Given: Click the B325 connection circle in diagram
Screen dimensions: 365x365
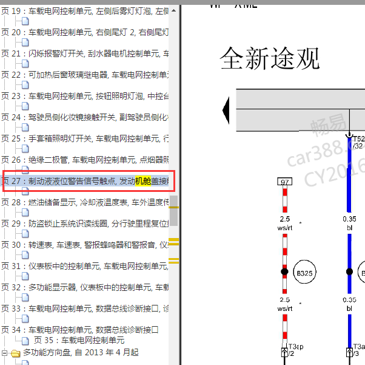Looking at the screenshot, I should 304,272.
